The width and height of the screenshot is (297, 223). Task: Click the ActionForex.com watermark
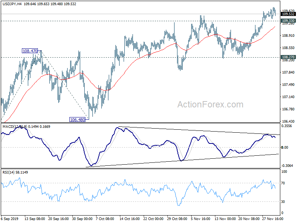pos(210,104)
